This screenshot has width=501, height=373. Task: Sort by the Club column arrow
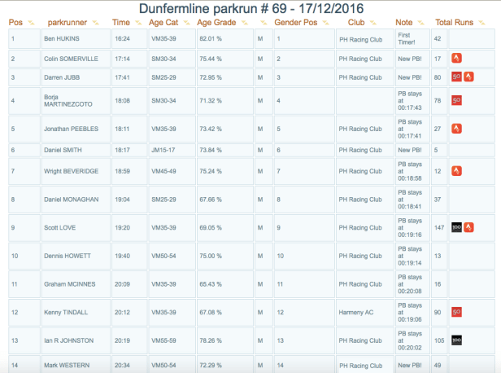(372, 23)
